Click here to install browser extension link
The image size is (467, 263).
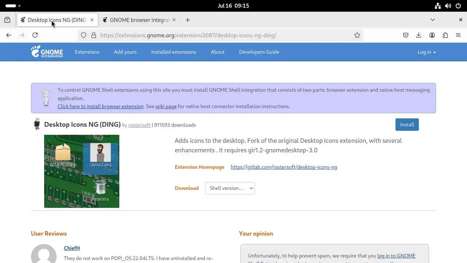101,106
